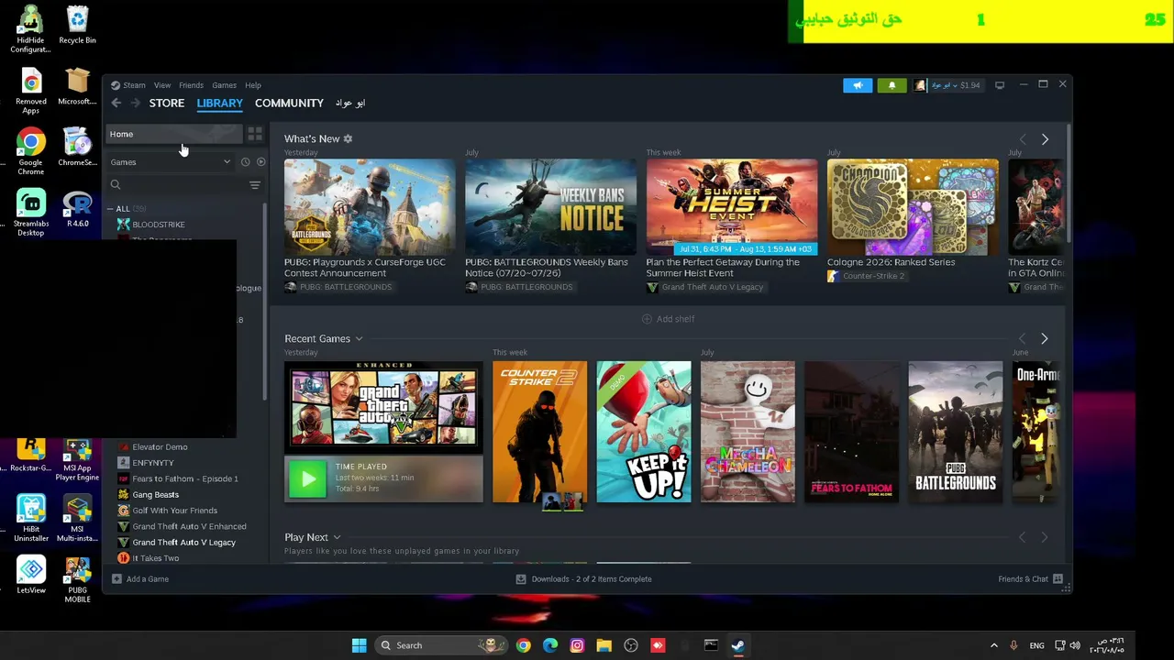Open the green notifications bell

point(892,85)
